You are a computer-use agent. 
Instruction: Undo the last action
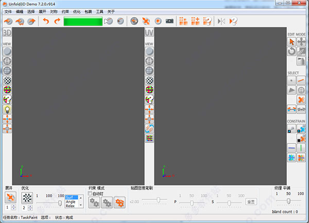point(46,21)
